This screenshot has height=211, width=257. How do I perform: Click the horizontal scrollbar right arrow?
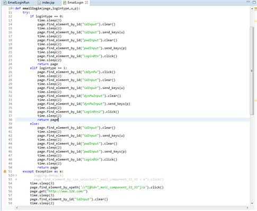click(247, 207)
